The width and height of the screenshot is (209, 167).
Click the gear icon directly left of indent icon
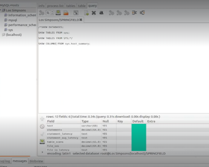point(127,13)
